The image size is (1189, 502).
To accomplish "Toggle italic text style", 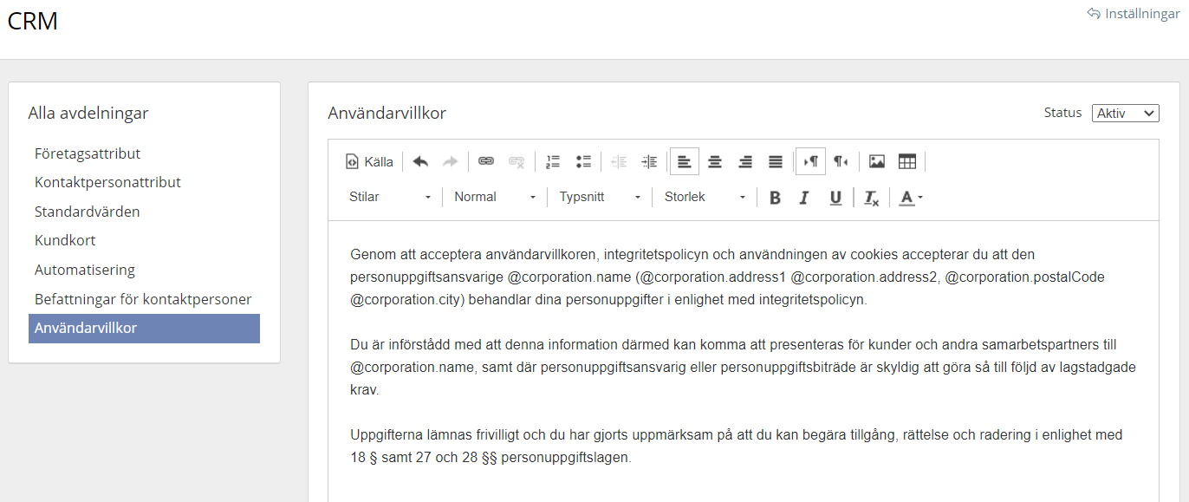I will point(804,198).
